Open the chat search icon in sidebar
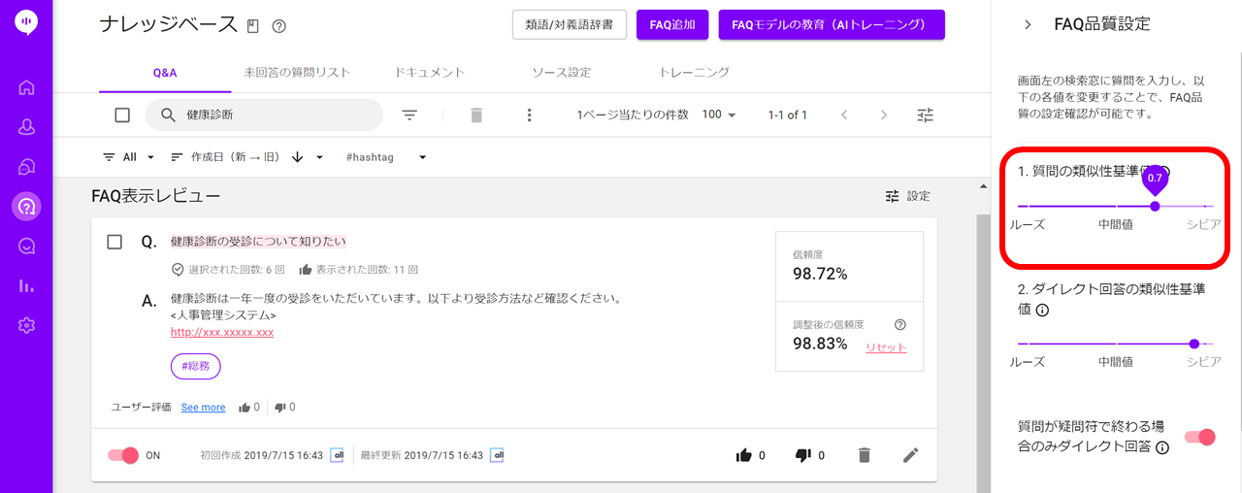 click(26, 246)
